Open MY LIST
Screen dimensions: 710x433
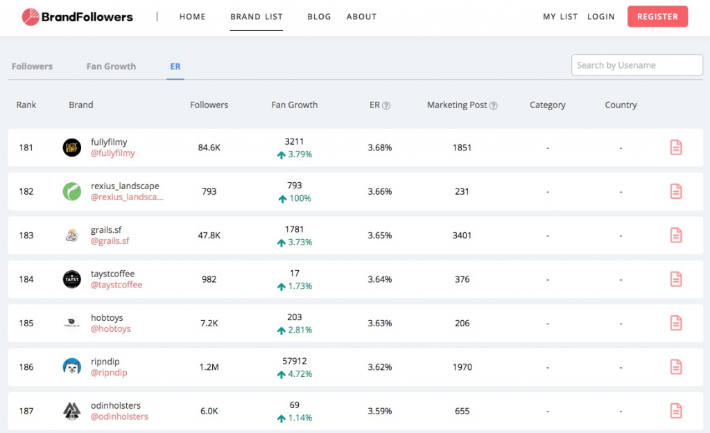(x=560, y=17)
